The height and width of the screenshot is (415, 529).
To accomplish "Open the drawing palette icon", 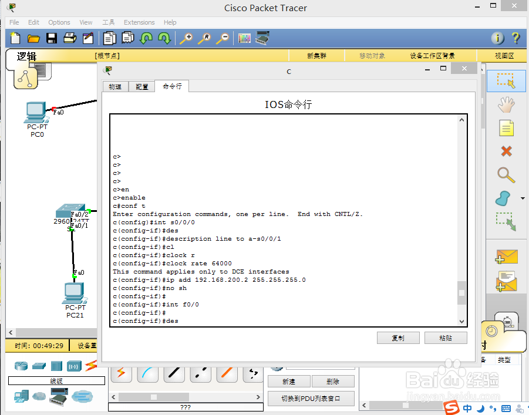I will coord(244,38).
